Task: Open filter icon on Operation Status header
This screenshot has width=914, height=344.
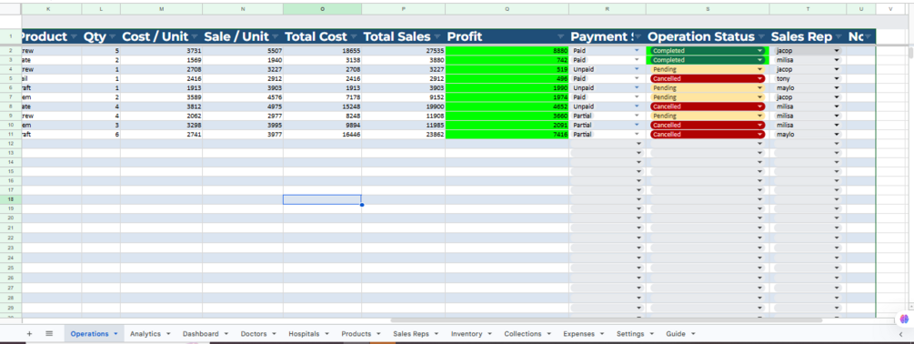Action: click(760, 36)
